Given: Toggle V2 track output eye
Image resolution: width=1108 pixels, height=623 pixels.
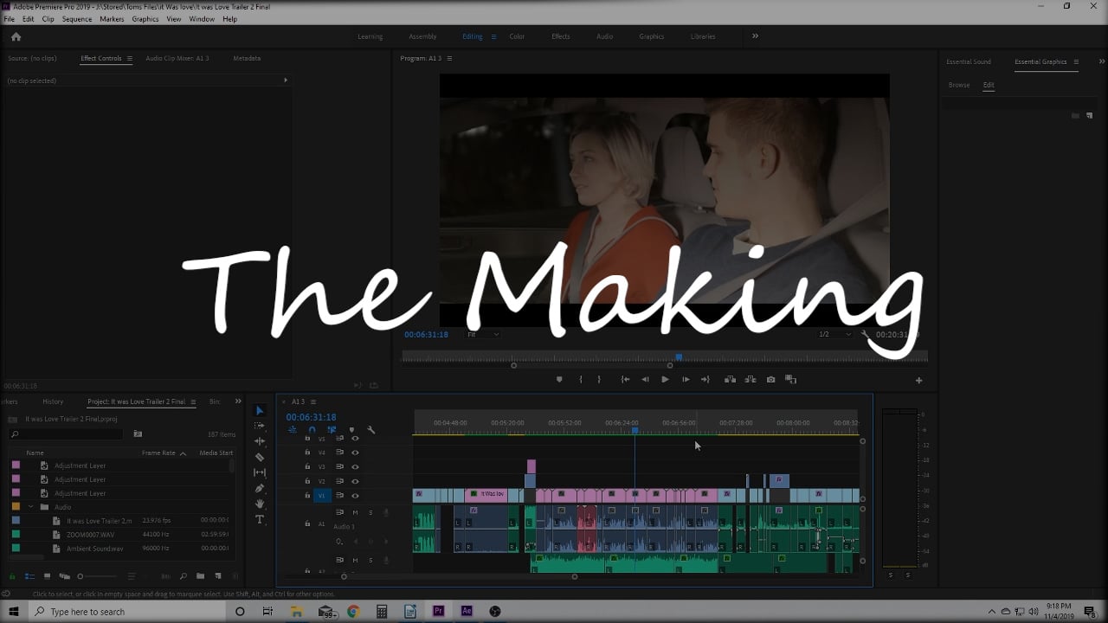Looking at the screenshot, I should click(355, 481).
